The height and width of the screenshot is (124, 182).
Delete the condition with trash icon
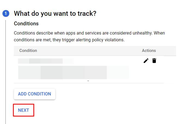pos(154,61)
